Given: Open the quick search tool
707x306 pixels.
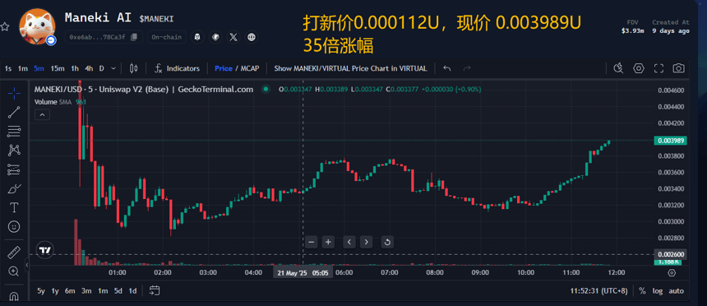Looking at the screenshot, I should point(618,68).
